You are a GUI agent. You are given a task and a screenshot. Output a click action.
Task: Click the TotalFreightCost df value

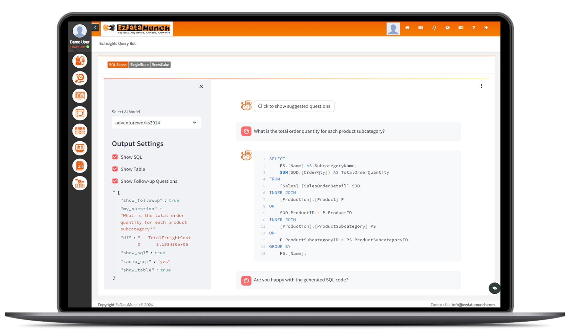click(x=165, y=241)
